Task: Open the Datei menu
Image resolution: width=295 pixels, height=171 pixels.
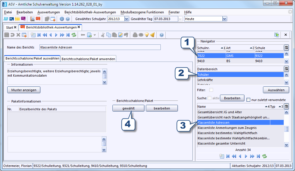Action: click(8, 12)
